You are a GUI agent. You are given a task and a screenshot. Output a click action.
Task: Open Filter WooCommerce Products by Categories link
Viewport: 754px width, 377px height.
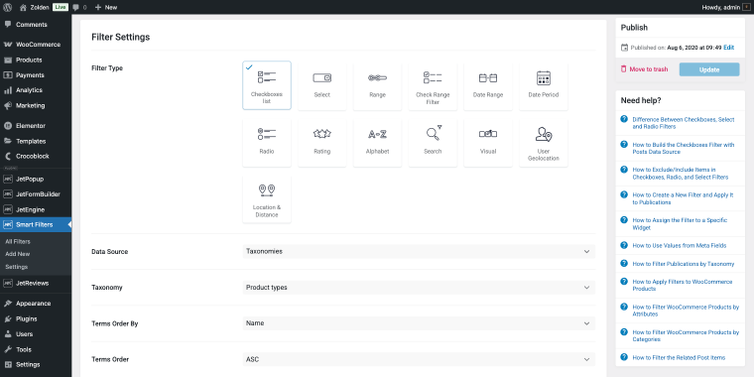pos(686,335)
